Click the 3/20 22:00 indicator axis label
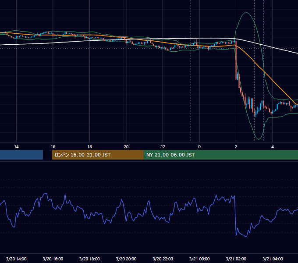Image resolution: width=298 pixels, height=263 pixels. coord(163,259)
